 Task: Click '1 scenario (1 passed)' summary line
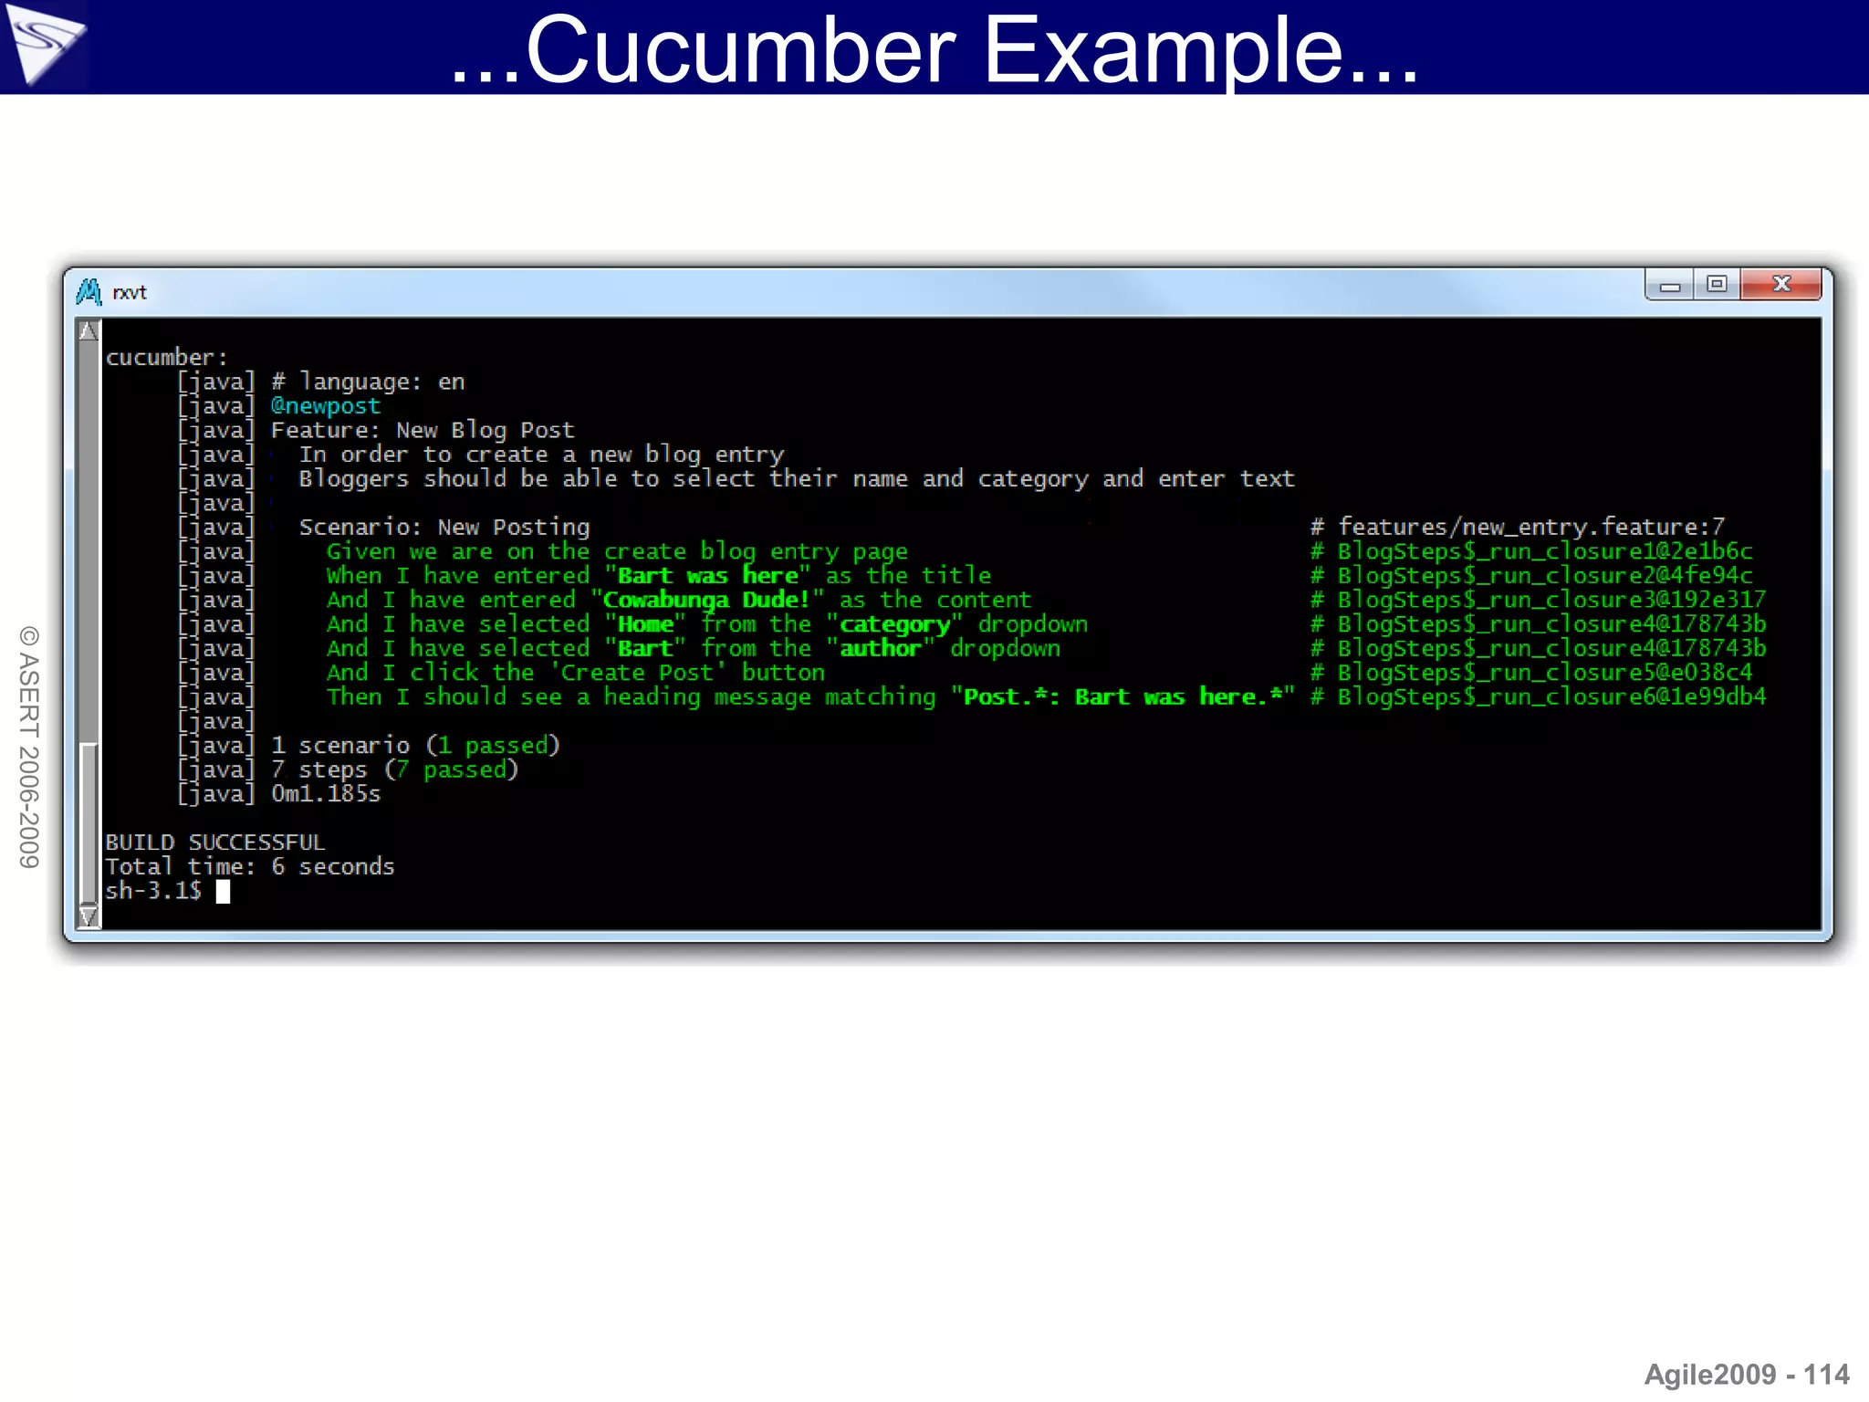[x=415, y=746]
